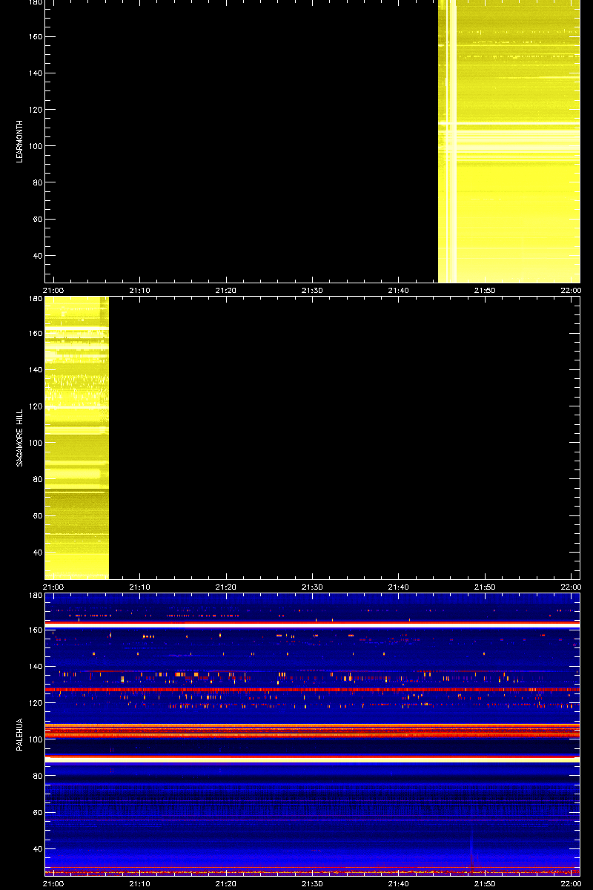Select Sagamore Hill frequency label 120
The image size is (593, 890).
[x=34, y=406]
